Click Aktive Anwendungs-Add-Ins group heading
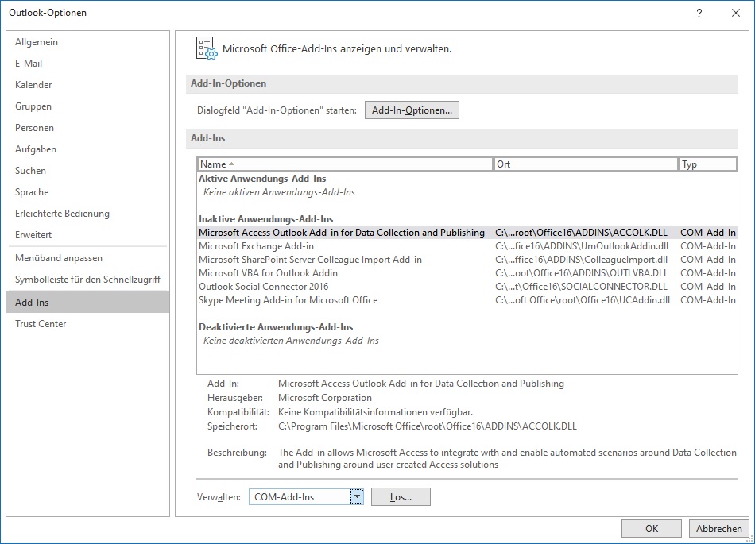 pos(262,179)
